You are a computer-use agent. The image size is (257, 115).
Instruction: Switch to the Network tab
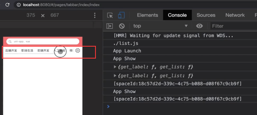pos(235,15)
